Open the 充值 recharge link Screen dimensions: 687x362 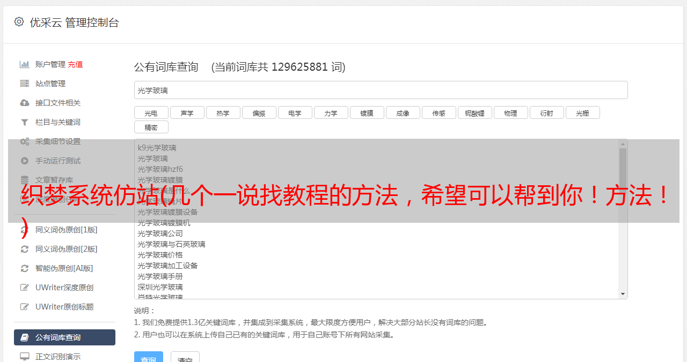[x=75, y=64]
